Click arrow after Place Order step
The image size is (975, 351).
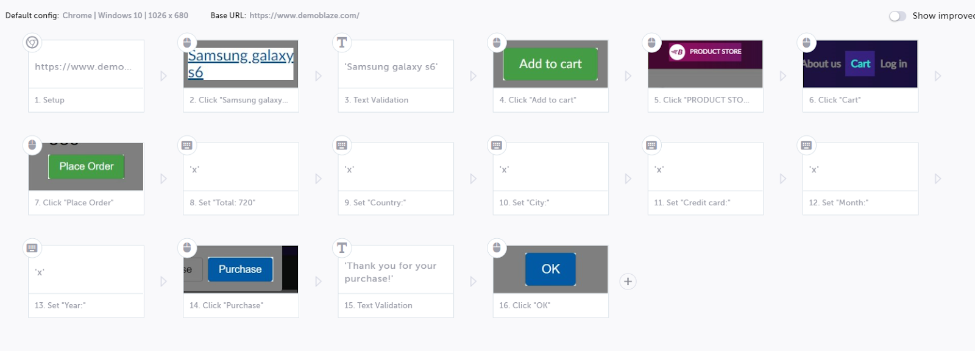[x=163, y=179]
